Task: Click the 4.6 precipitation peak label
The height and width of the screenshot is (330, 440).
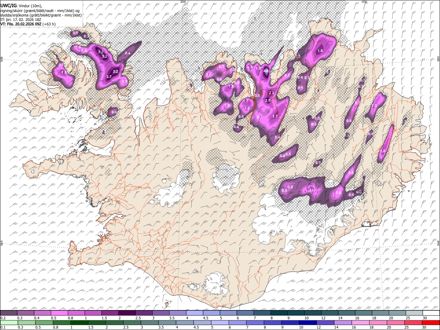Action: click(266, 71)
